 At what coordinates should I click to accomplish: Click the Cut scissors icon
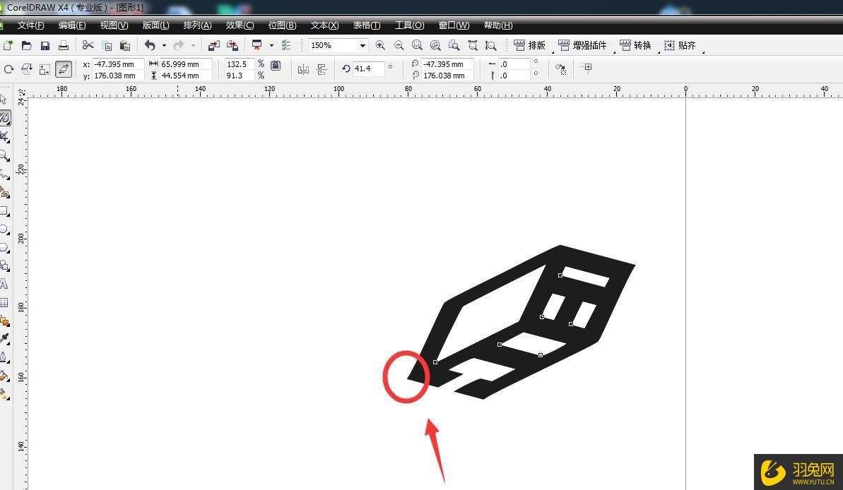point(88,46)
